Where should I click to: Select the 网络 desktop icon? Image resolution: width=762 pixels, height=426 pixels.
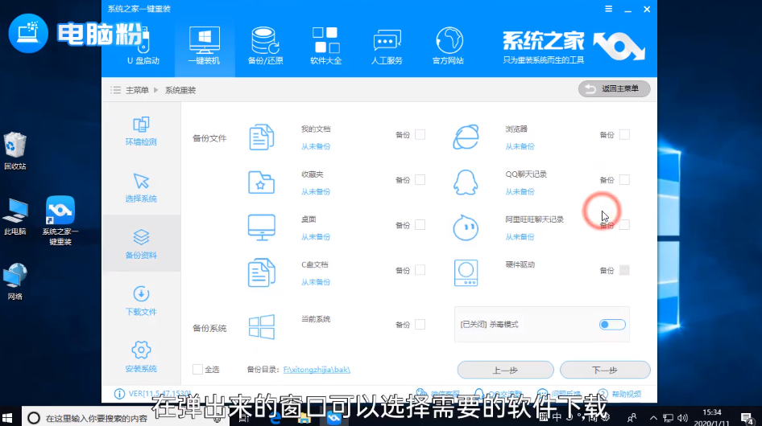(x=15, y=281)
